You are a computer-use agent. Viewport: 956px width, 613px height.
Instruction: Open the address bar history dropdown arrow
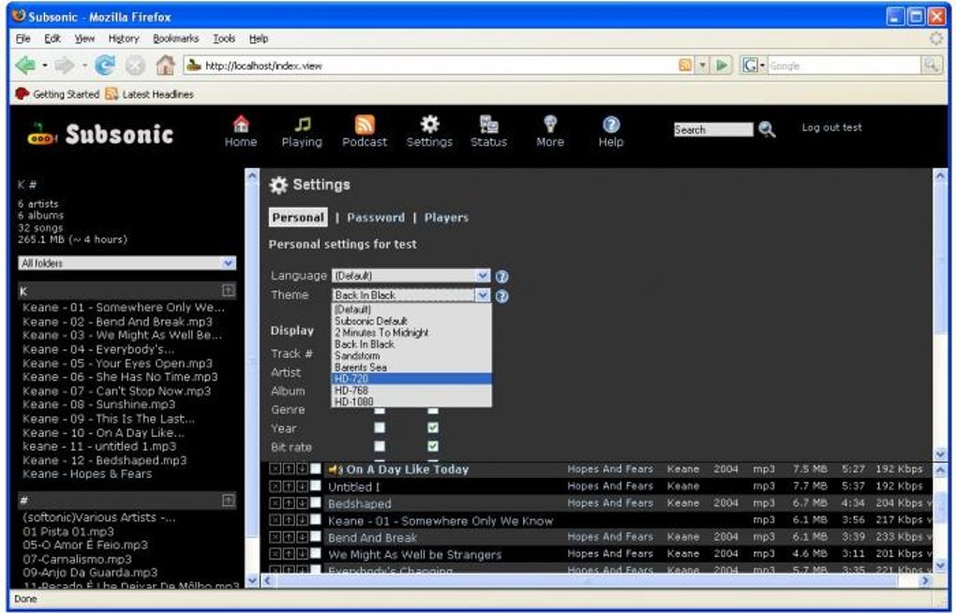tap(702, 66)
